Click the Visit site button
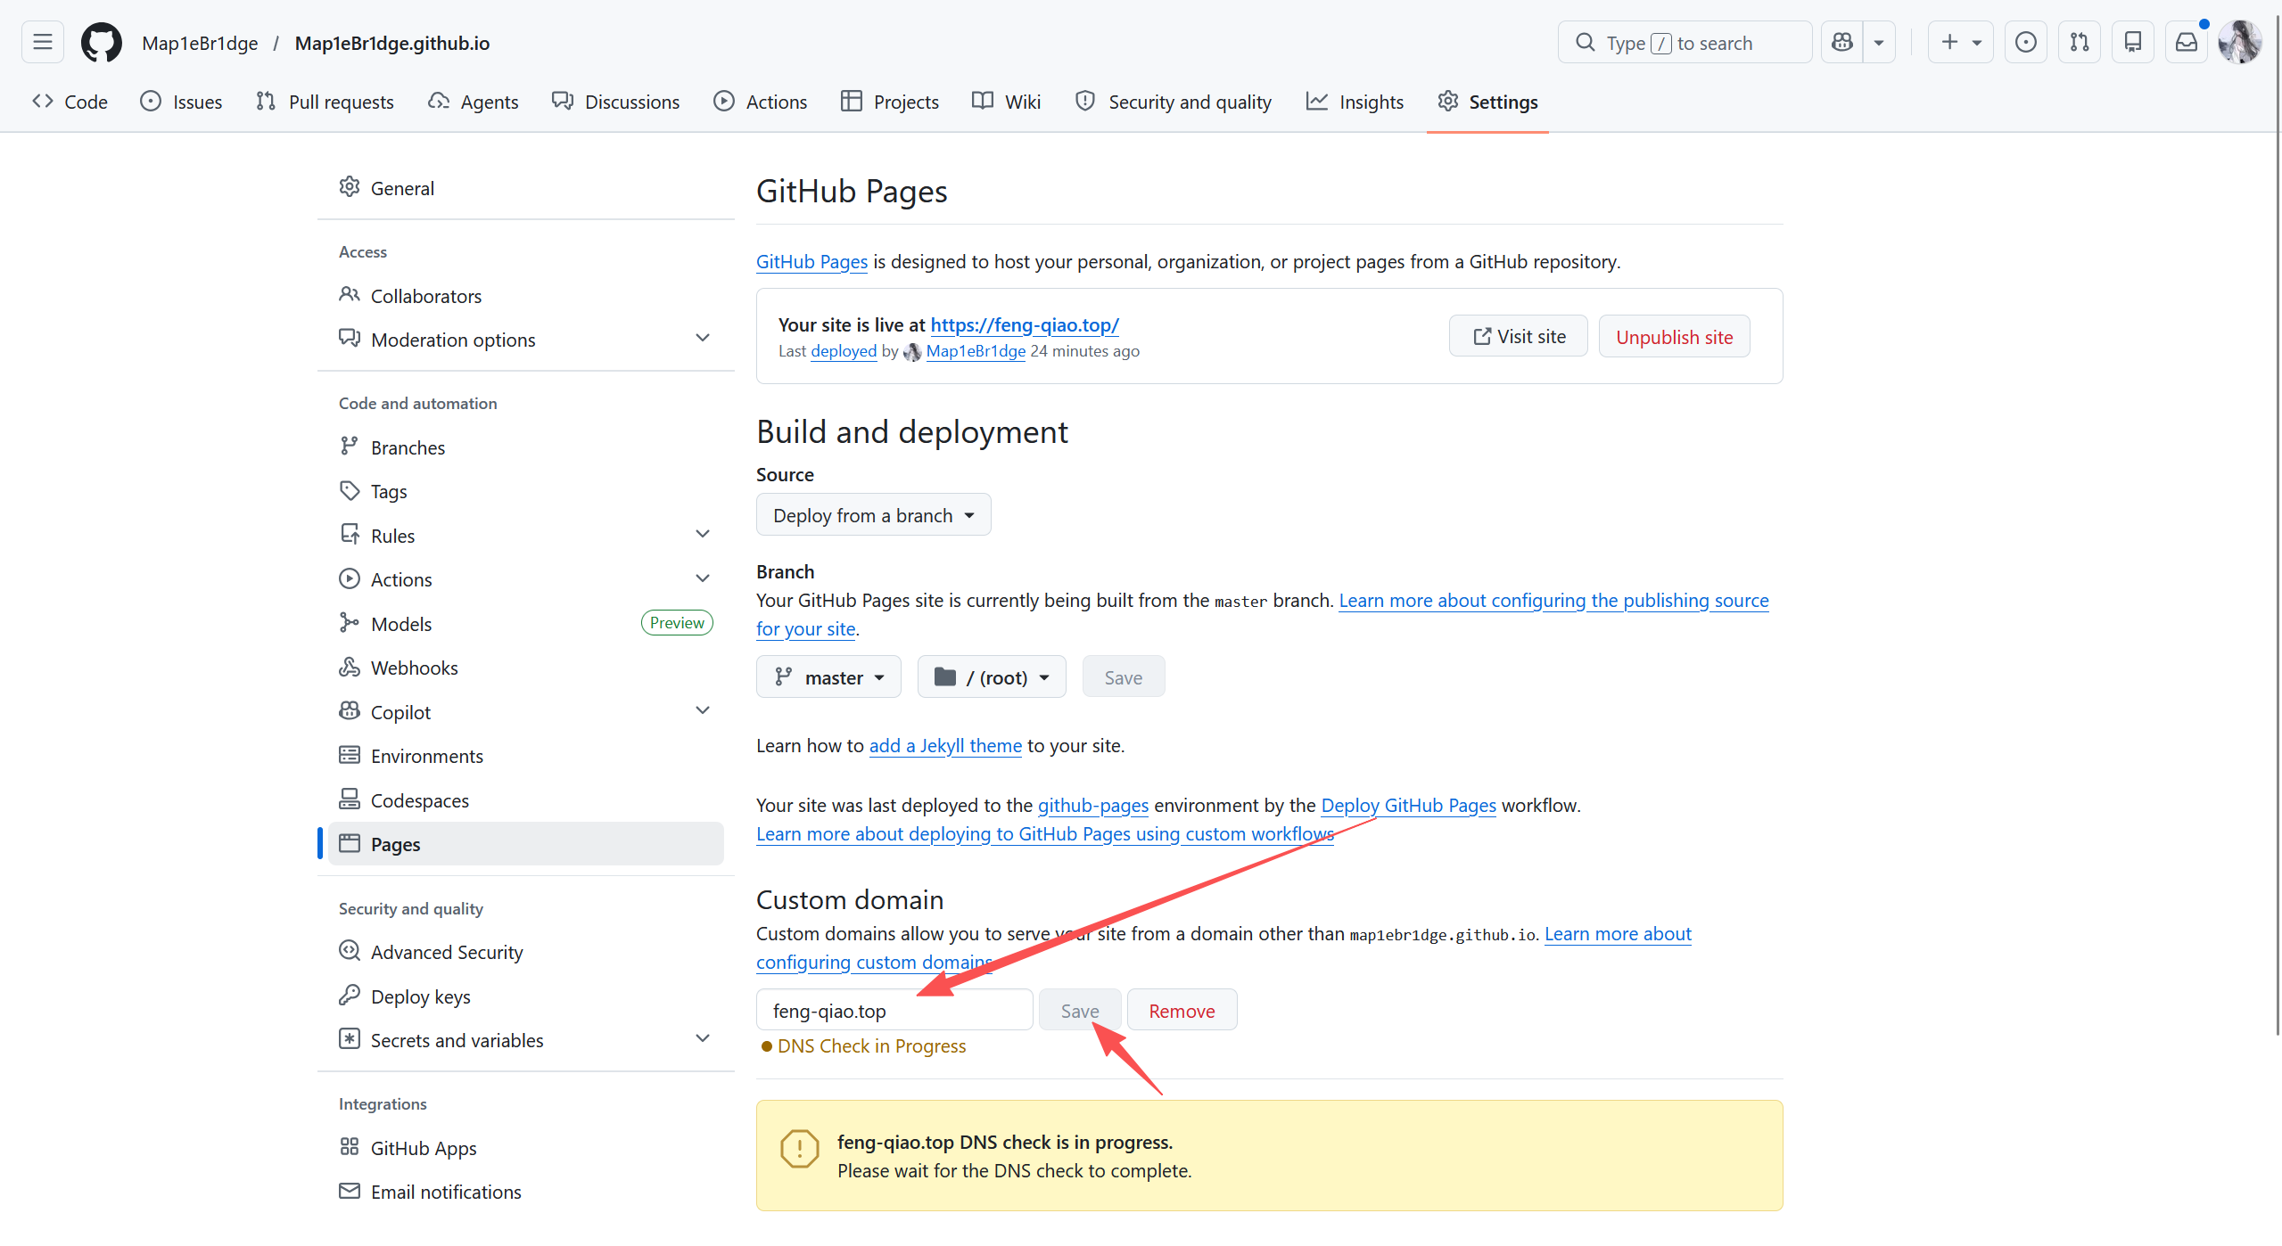This screenshot has width=2282, height=1246. [1518, 336]
